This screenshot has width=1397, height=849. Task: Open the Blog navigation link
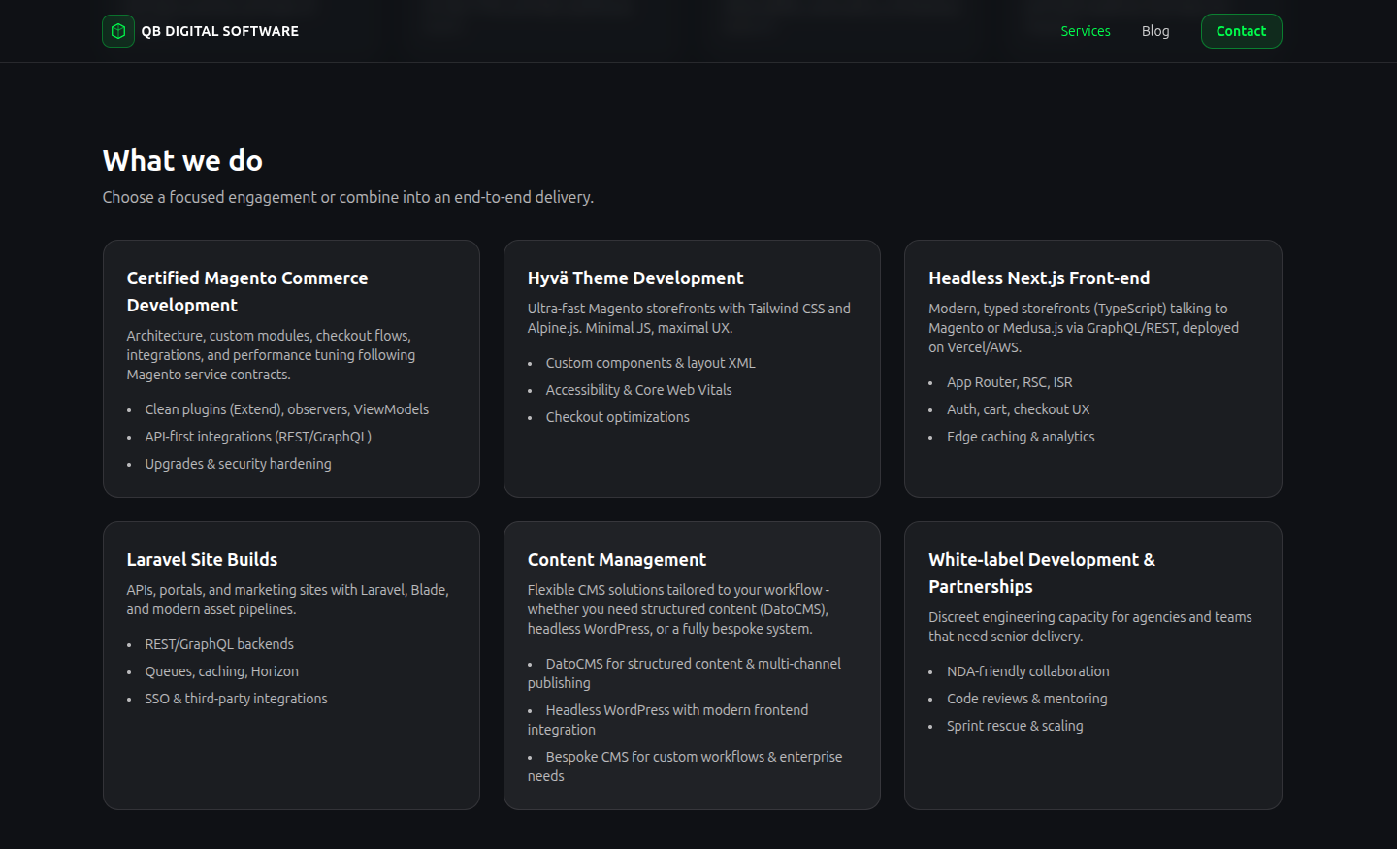(1155, 31)
